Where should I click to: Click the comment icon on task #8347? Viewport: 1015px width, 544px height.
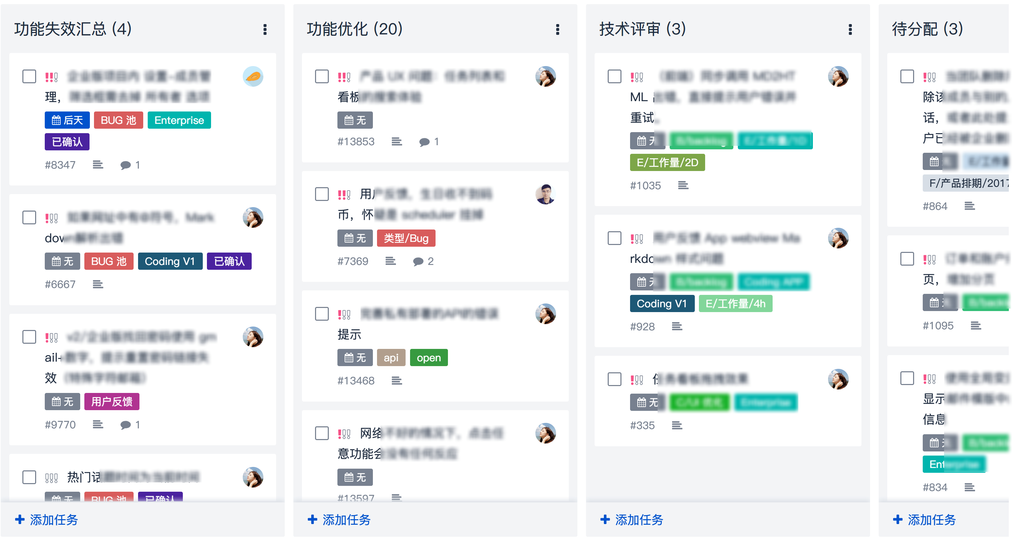(x=126, y=165)
